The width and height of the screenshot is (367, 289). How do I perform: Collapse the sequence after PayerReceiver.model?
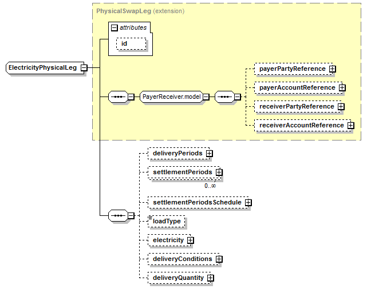(x=238, y=97)
